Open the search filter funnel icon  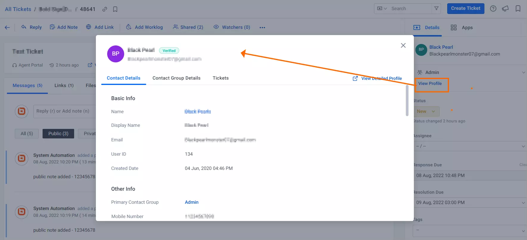click(x=436, y=9)
